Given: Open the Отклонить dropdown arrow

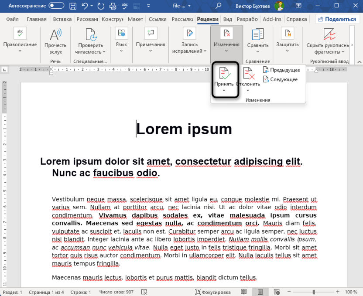Looking at the screenshot, I should tap(248, 90).
